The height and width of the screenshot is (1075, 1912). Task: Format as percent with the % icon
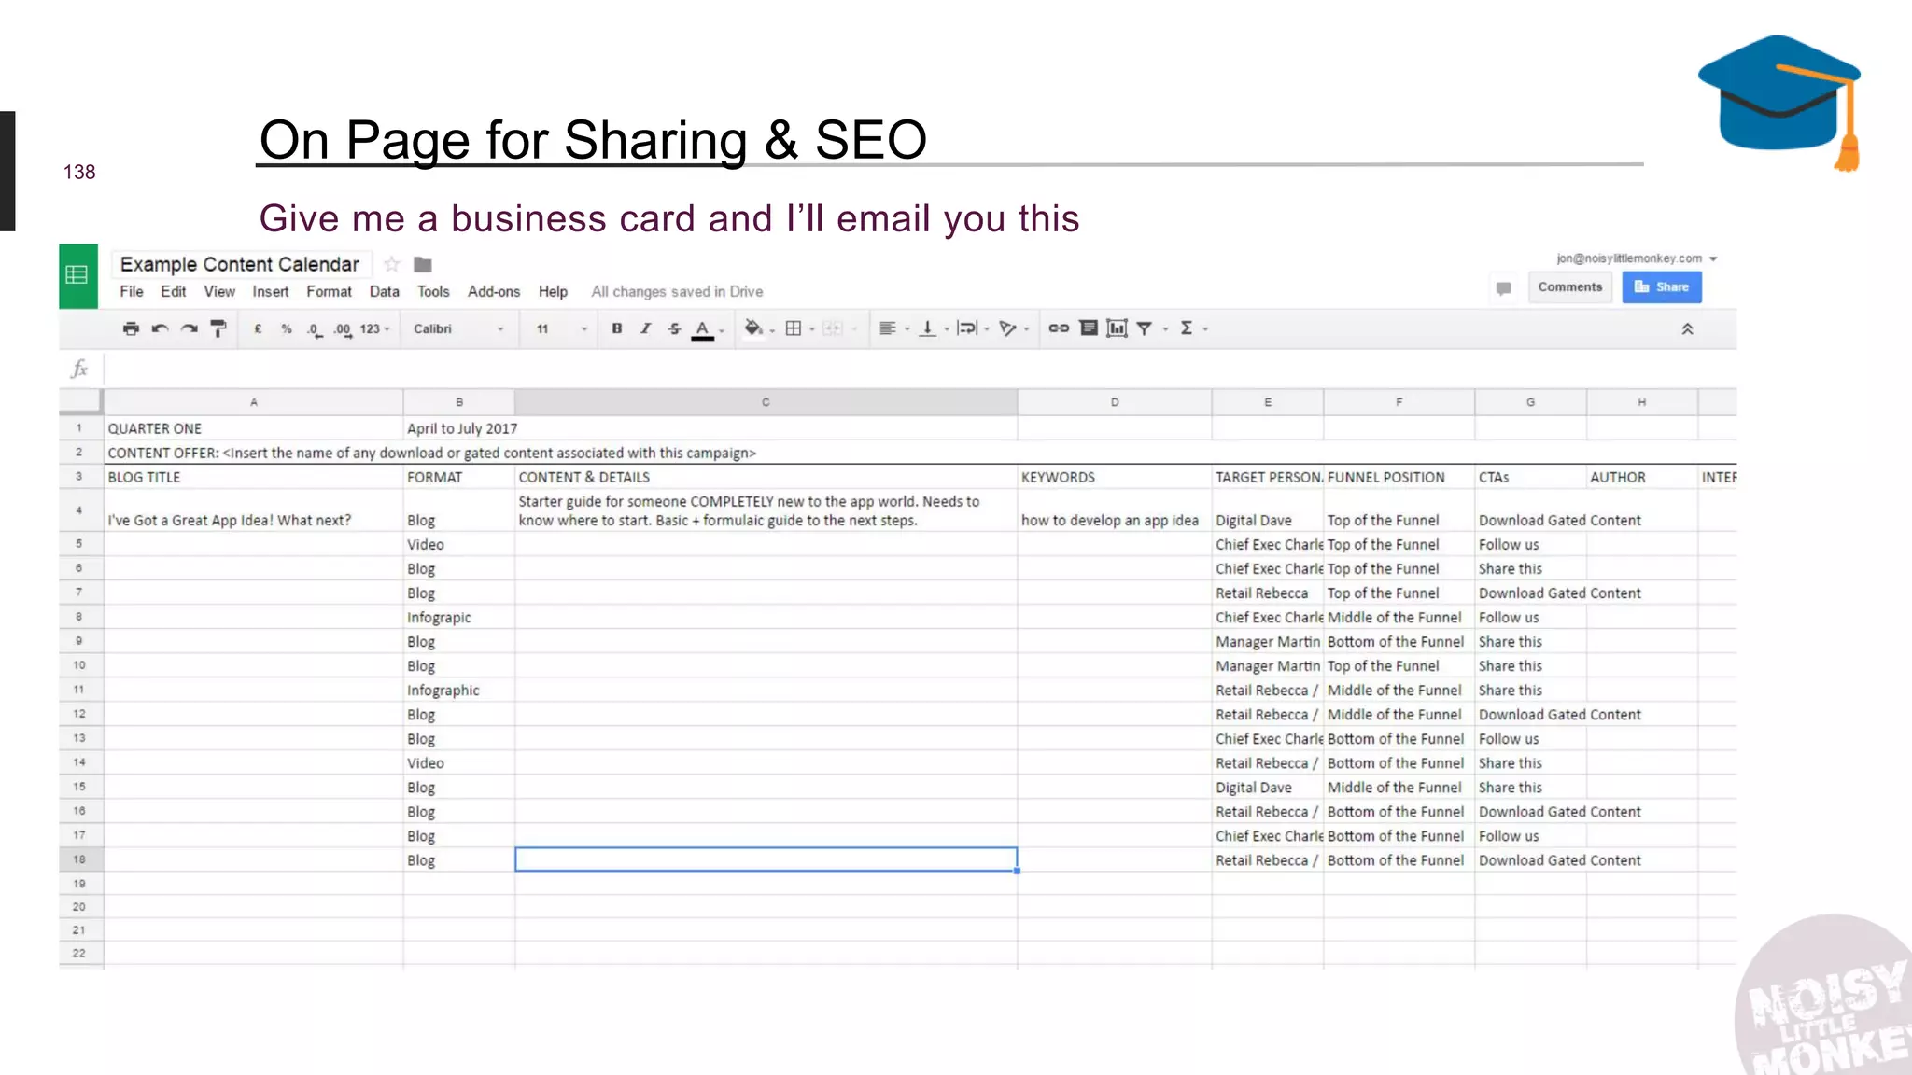[287, 328]
